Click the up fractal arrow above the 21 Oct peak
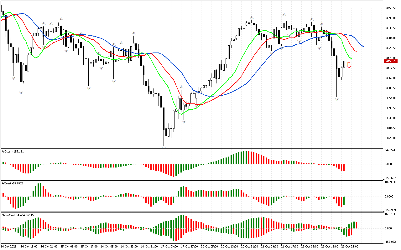Viewport: 401px width, 250px height. point(284,14)
